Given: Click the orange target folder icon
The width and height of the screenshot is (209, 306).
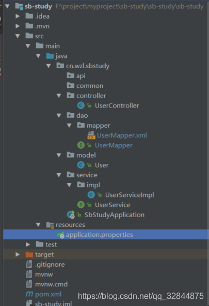Looking at the screenshot, I should pyautogui.click(x=29, y=254).
